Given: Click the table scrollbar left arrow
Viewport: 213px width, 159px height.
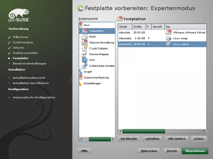Looking at the screenshot, I should pos(120,131).
